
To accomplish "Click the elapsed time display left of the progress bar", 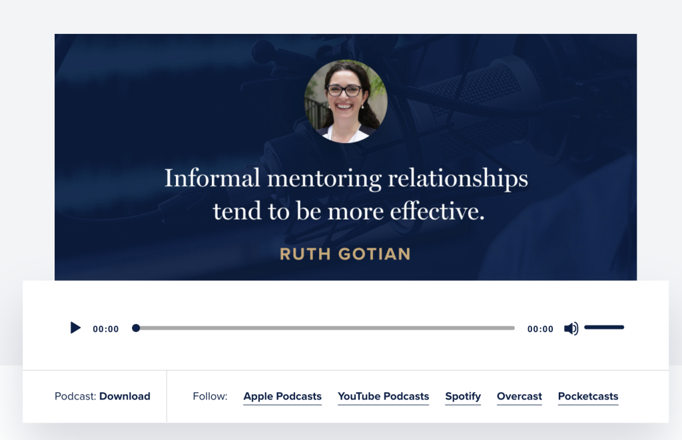I will (106, 329).
